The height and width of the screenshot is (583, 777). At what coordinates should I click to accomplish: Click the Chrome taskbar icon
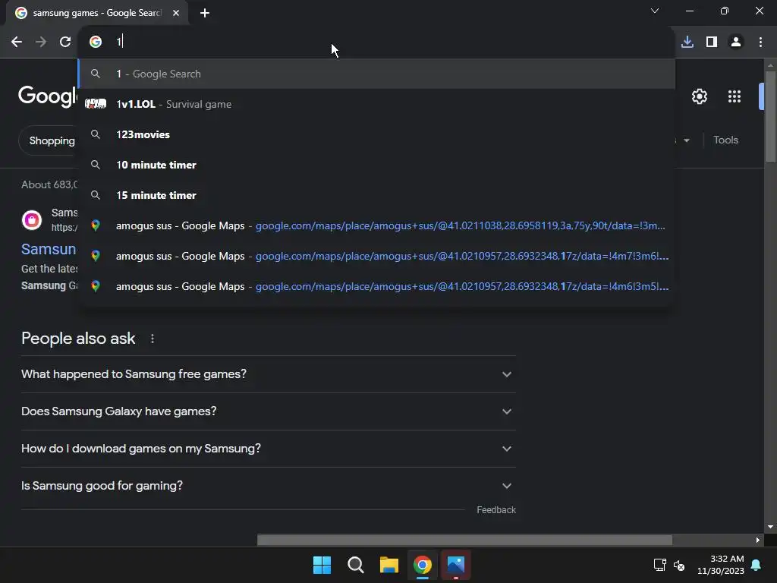[x=422, y=565]
